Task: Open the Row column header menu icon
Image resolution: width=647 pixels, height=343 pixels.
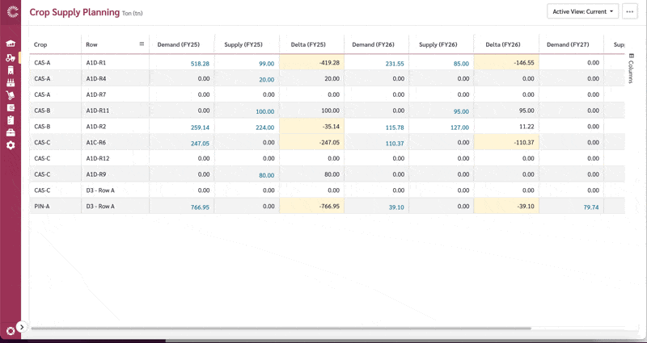Action: [x=142, y=44]
